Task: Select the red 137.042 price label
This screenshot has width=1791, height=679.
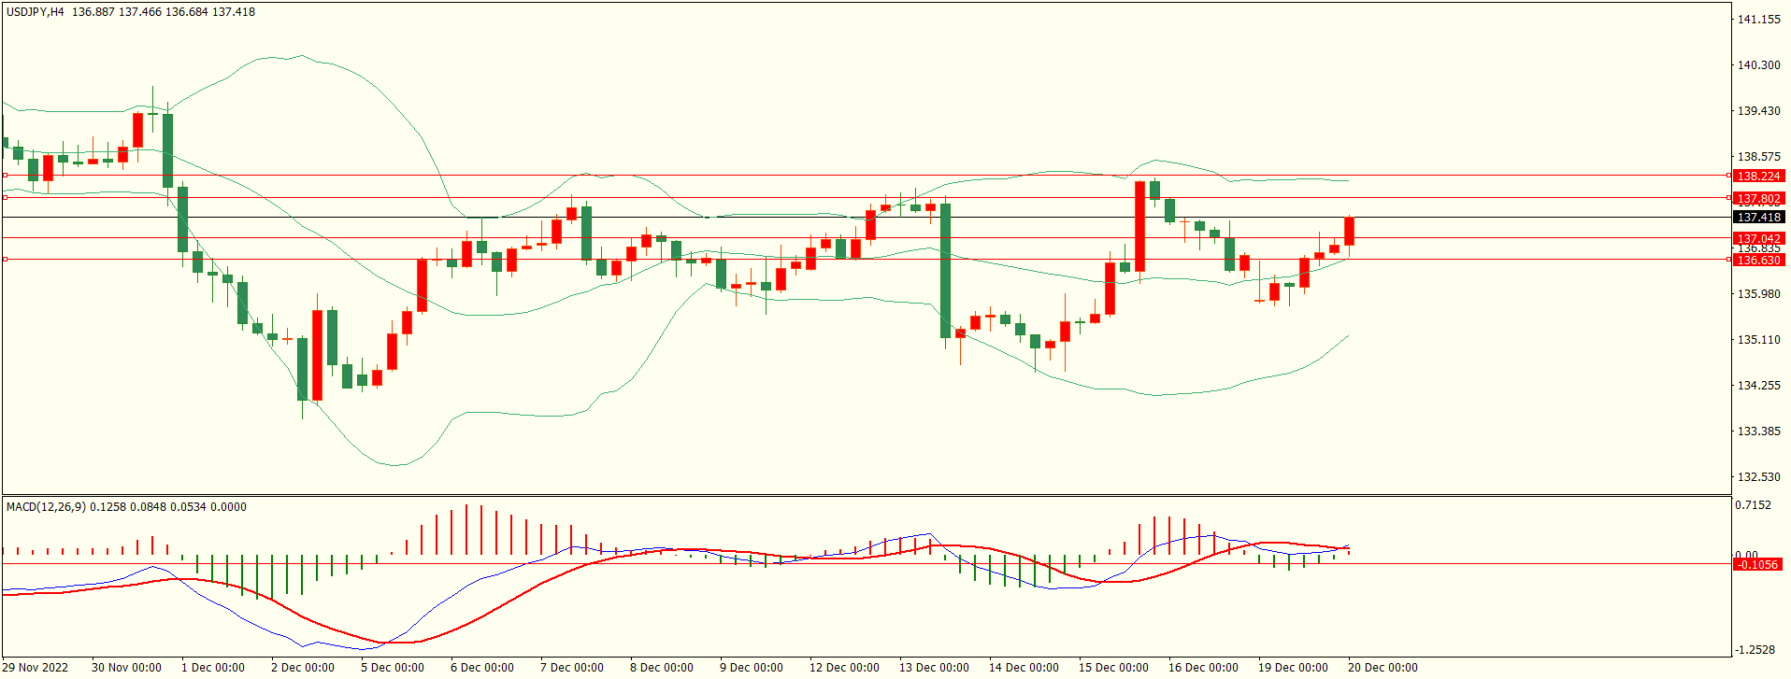Action: pos(1758,239)
